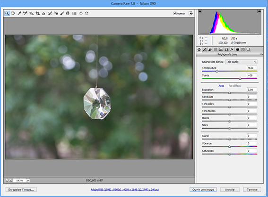Toggle the Aperçu preview checkbox

click(x=175, y=13)
